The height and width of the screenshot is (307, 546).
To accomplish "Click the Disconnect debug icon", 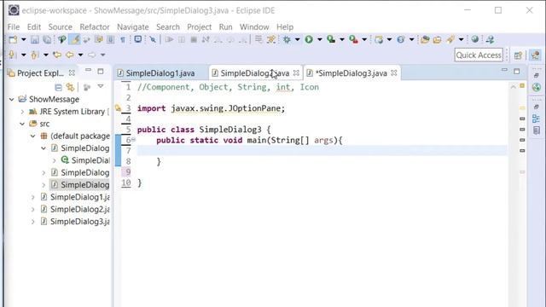I will (x=206, y=39).
